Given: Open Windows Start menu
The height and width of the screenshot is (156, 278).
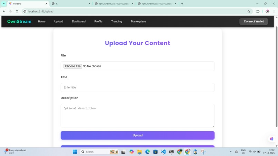Looking at the screenshot, I should coord(75,152).
